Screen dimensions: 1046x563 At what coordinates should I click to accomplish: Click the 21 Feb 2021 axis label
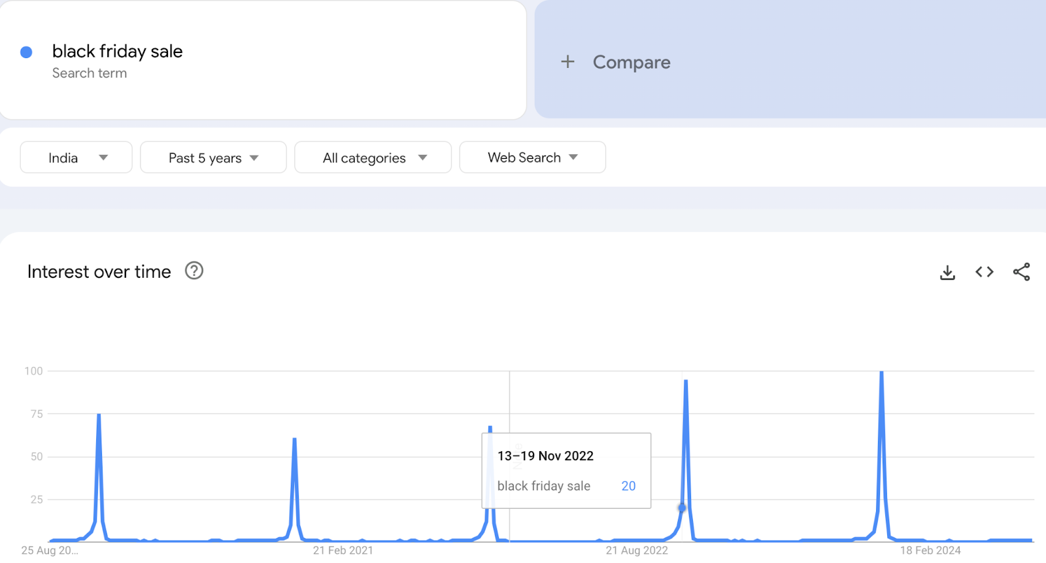(343, 551)
